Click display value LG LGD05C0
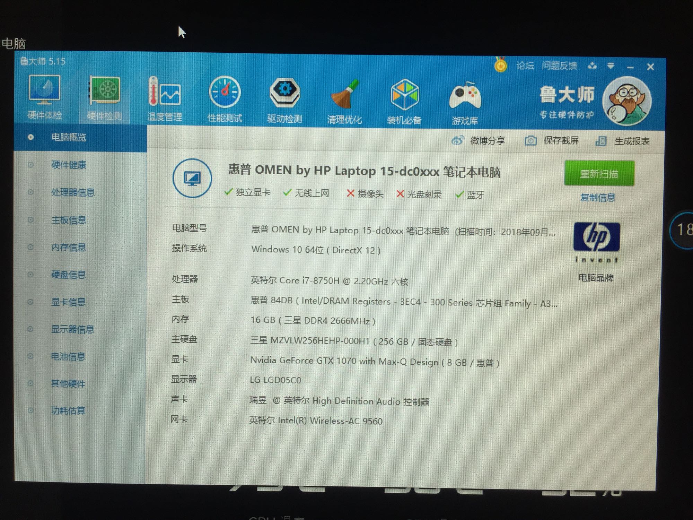The height and width of the screenshot is (520, 693). point(275,380)
